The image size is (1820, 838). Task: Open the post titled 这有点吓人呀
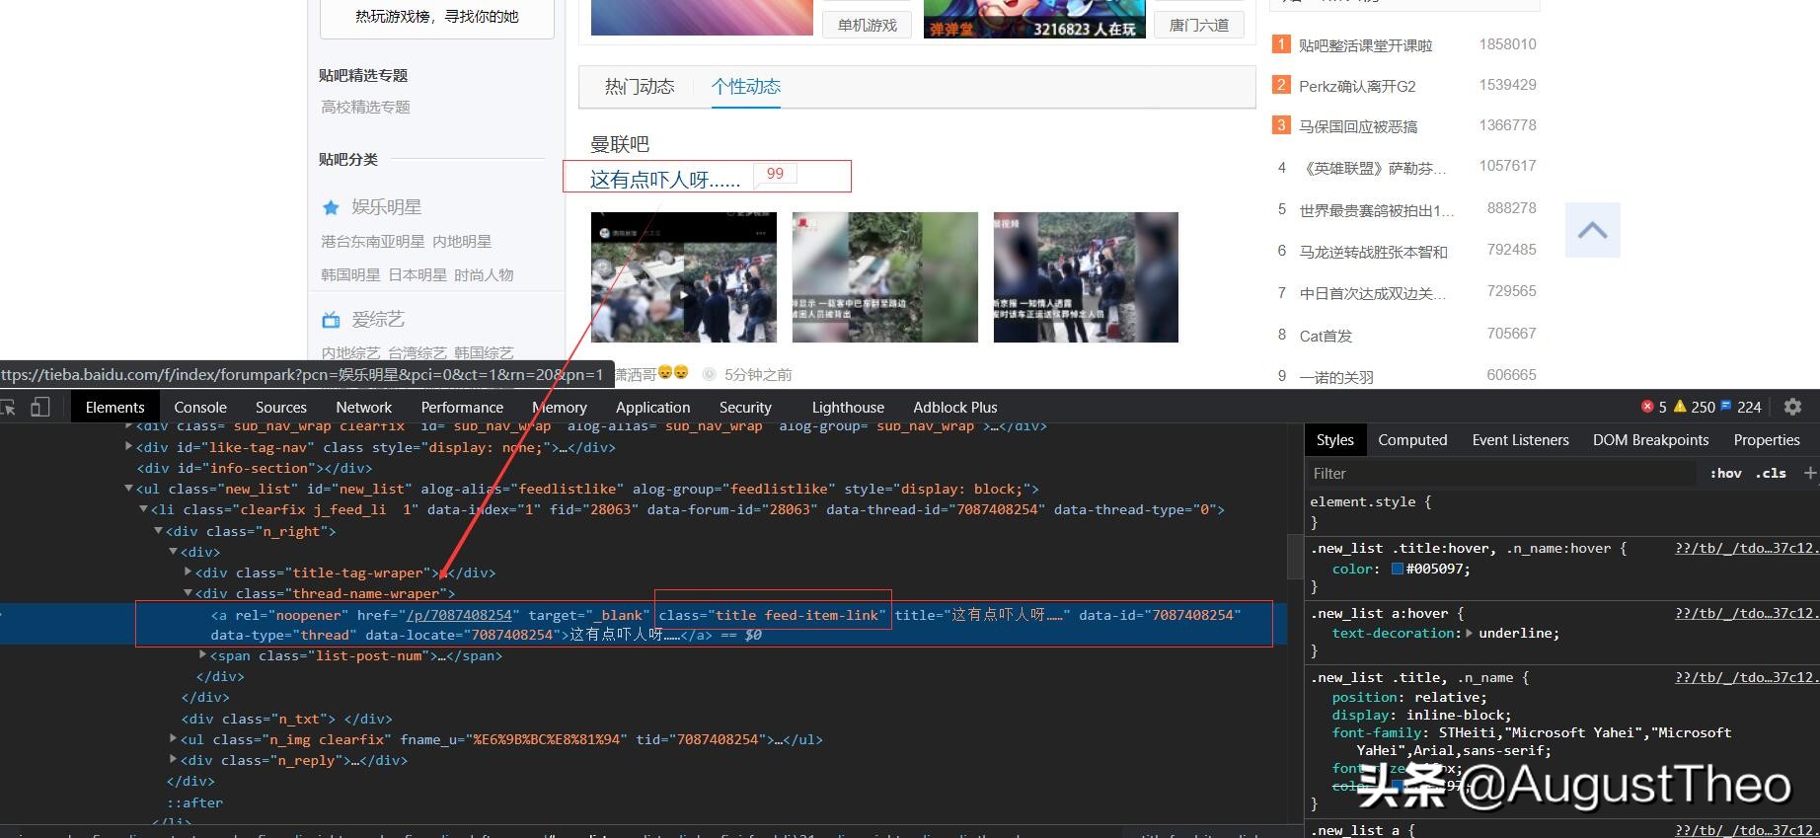coord(665,180)
